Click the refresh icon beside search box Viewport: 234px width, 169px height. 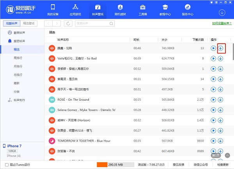click(69, 23)
